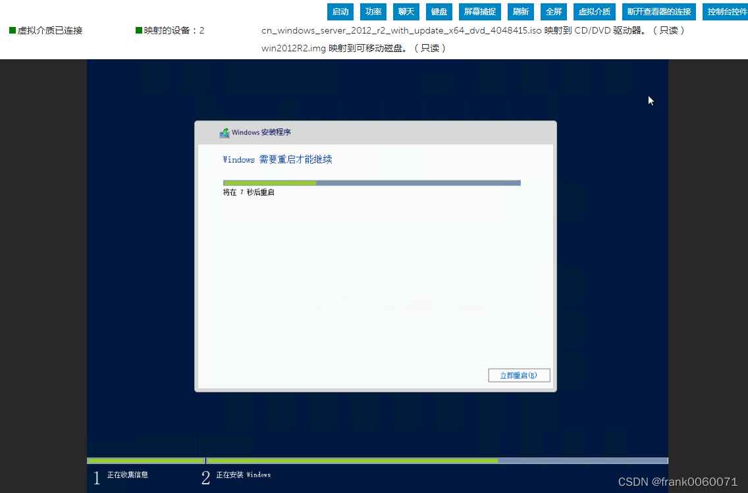Open the 虚拟介质 virtual media button
The width and height of the screenshot is (748, 493).
point(595,12)
